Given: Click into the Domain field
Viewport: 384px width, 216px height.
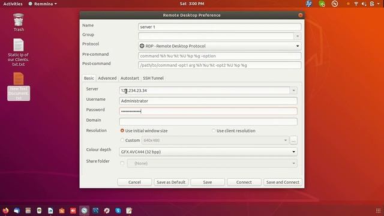Looking at the screenshot, I should pos(208,121).
